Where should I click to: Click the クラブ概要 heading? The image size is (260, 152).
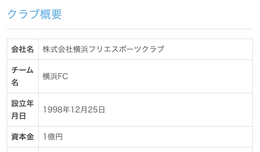pos(35,14)
